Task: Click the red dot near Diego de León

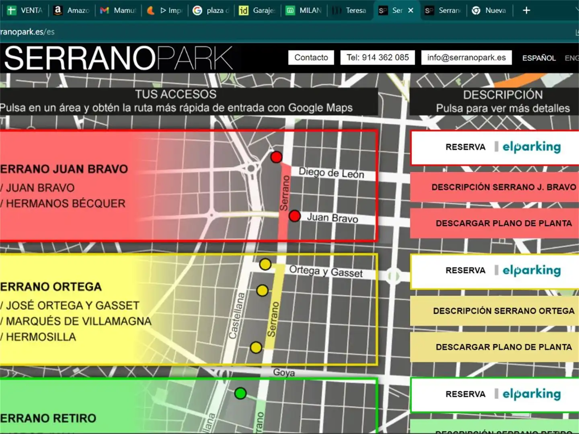Action: tap(276, 157)
